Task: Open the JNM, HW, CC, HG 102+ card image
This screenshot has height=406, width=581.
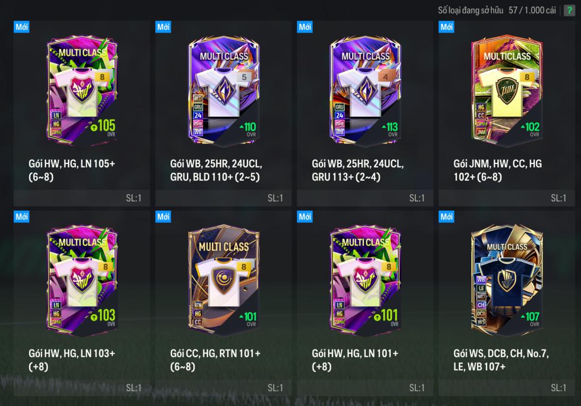Action: (507, 90)
